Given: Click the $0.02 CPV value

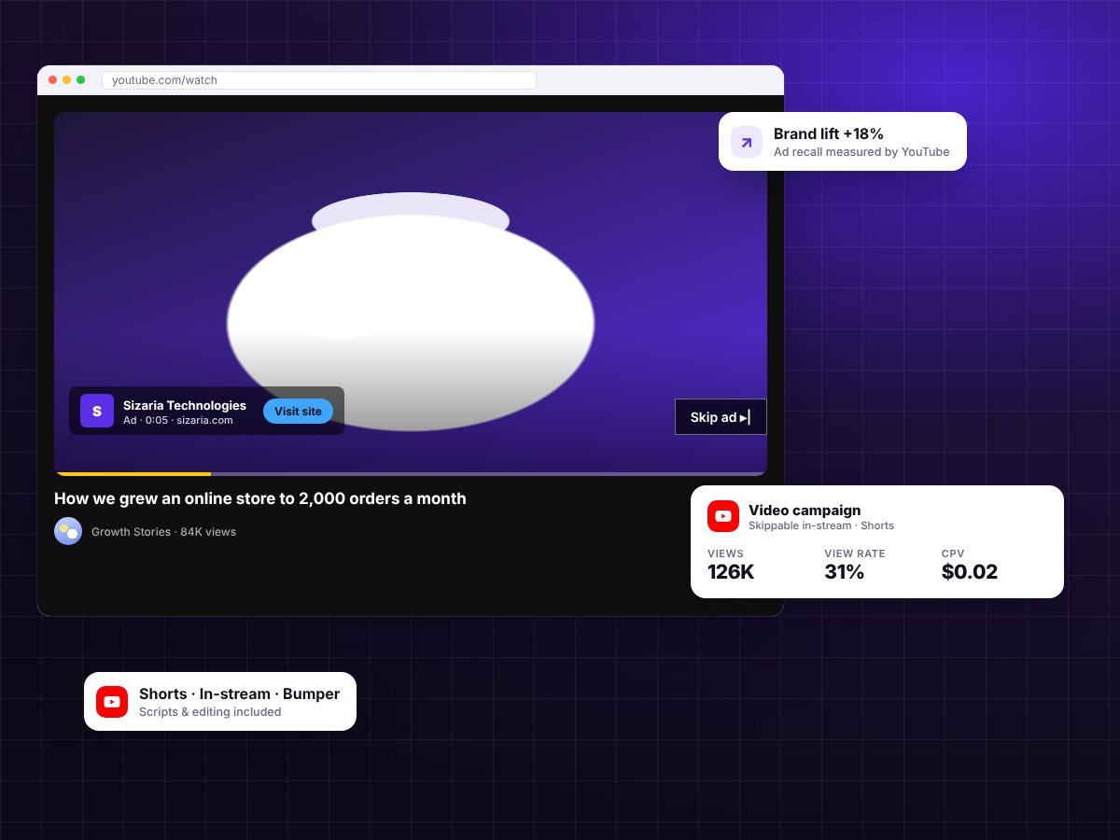Looking at the screenshot, I should 970,572.
